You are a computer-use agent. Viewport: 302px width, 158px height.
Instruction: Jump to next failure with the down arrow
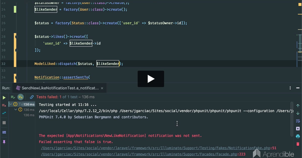click(298, 113)
